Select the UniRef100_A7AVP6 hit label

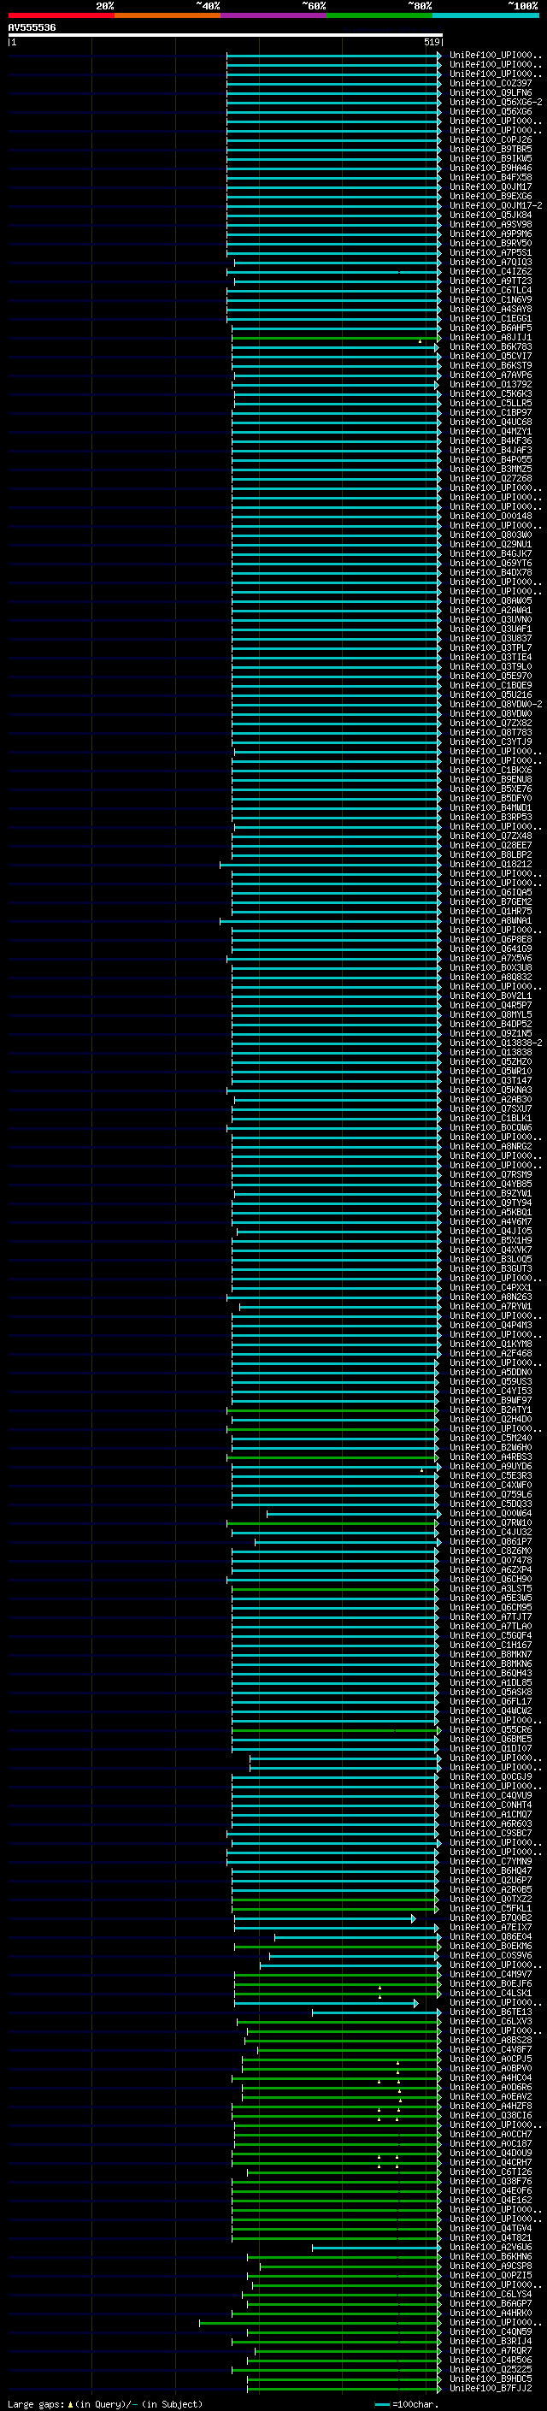[491, 375]
